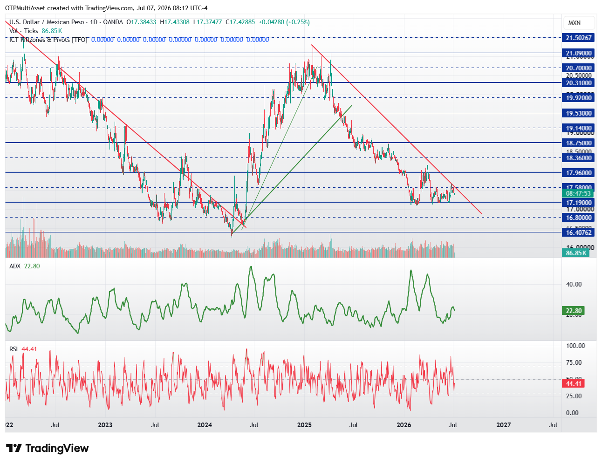The image size is (602, 464).
Task: Click the 18.36000 price level label
Action: 579,158
